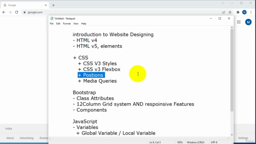
Task: Open Google apps grid launcher
Action: [x=239, y=22]
